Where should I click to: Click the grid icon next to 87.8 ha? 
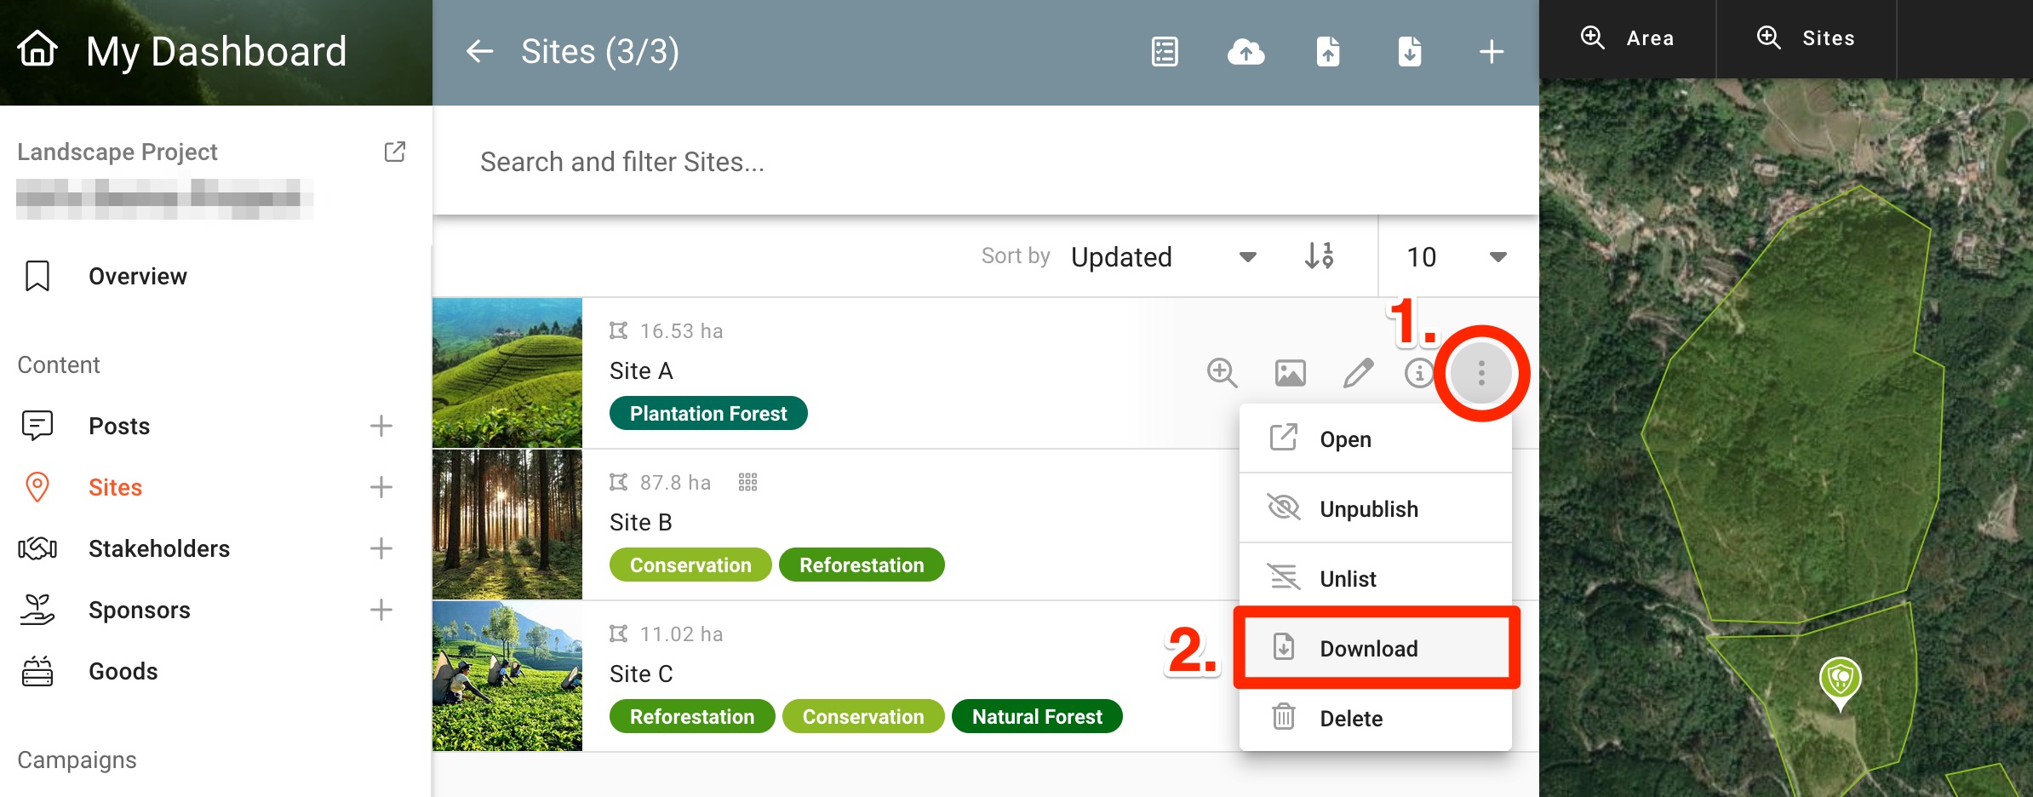tap(747, 483)
